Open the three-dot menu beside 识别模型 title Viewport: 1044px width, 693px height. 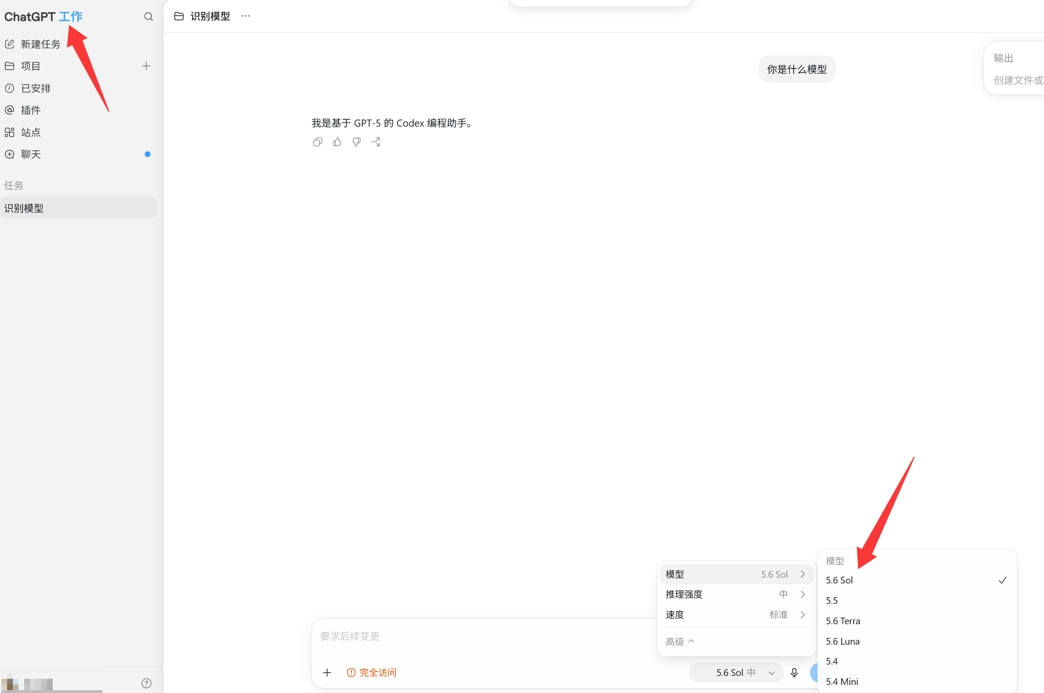click(x=245, y=16)
